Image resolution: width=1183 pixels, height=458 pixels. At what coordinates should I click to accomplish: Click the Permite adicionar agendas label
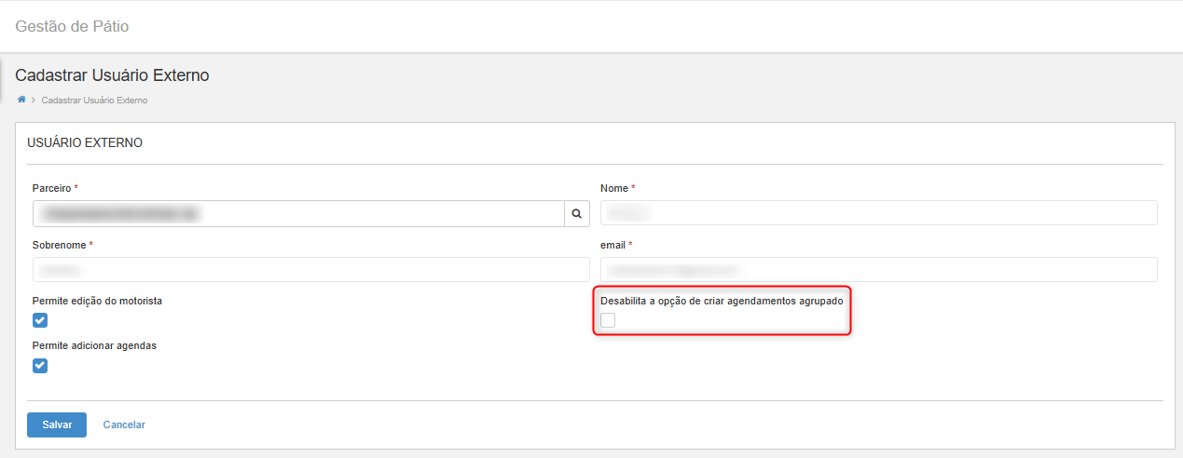[x=94, y=345]
